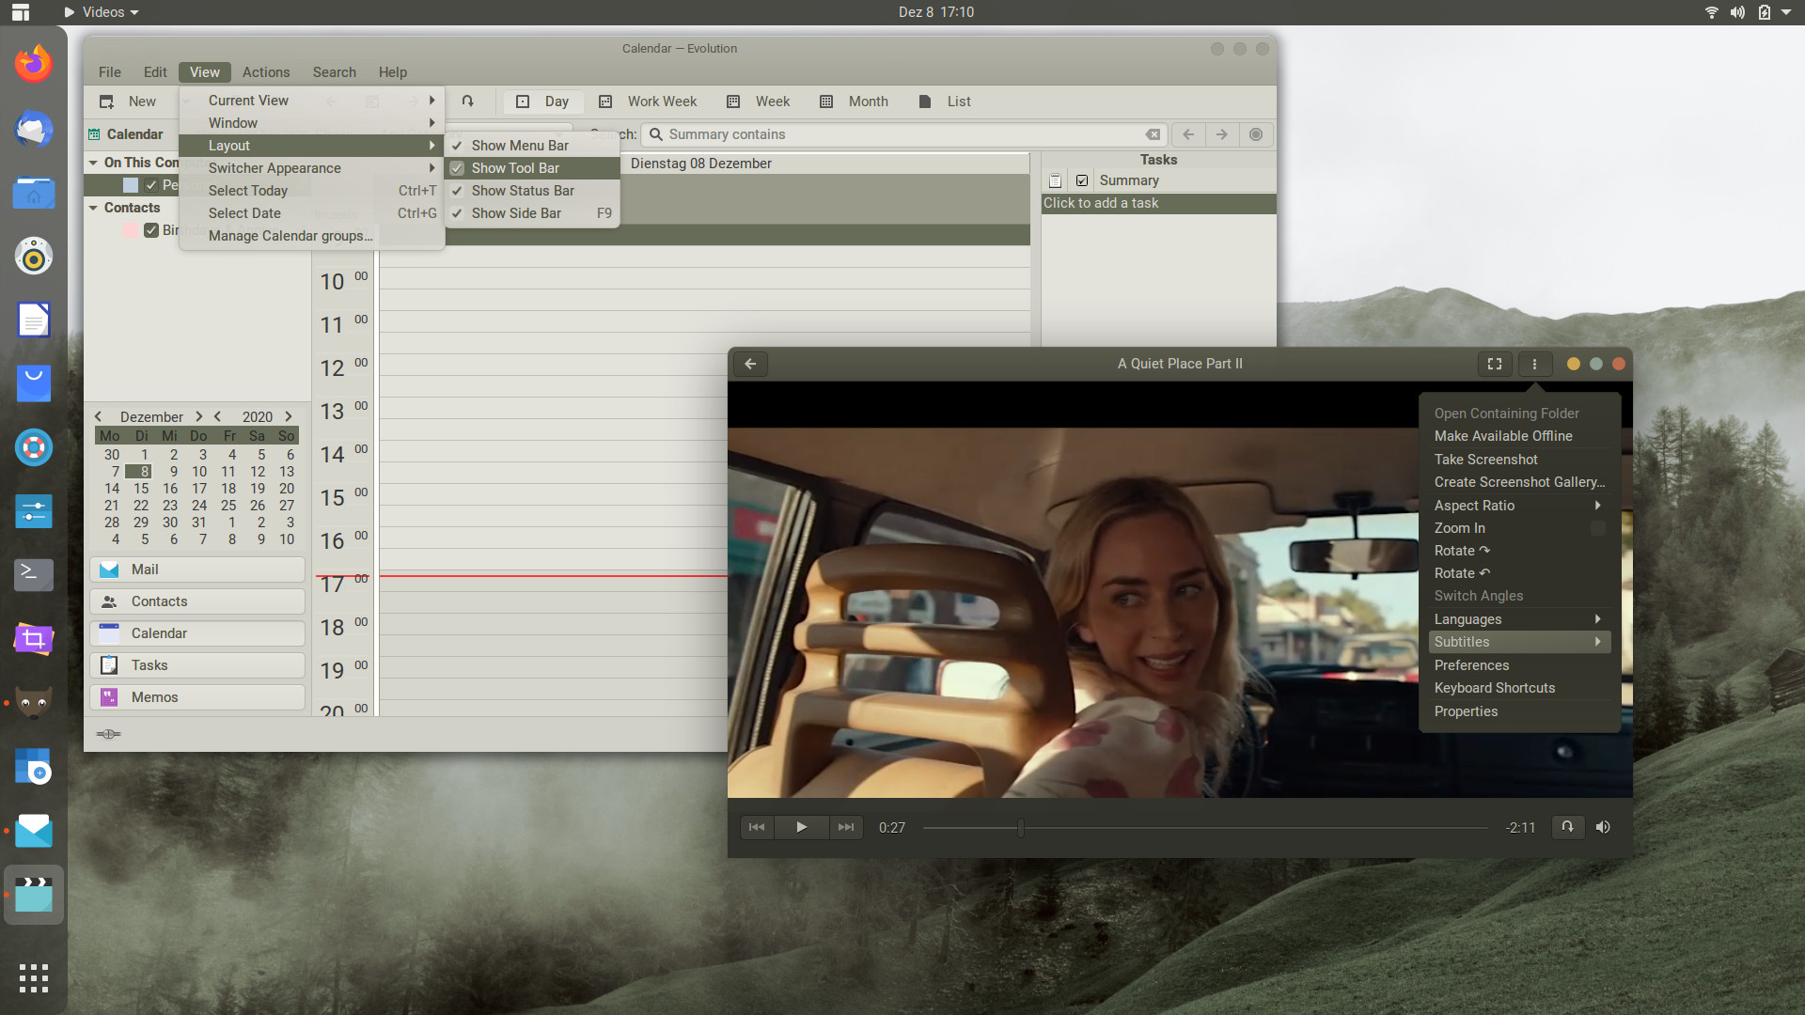Expand Current View submenu
The width and height of the screenshot is (1805, 1015).
(x=312, y=101)
